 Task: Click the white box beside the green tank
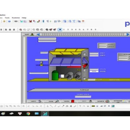(62, 76)
